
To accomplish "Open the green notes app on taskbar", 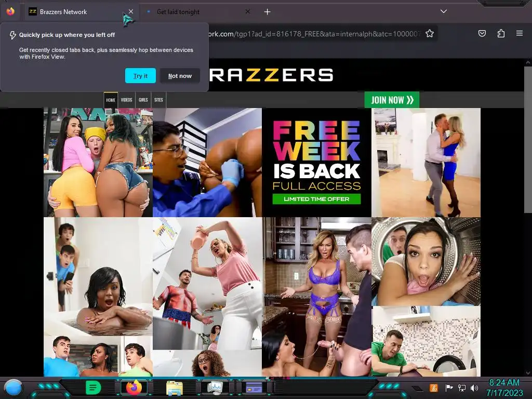I will [94, 388].
